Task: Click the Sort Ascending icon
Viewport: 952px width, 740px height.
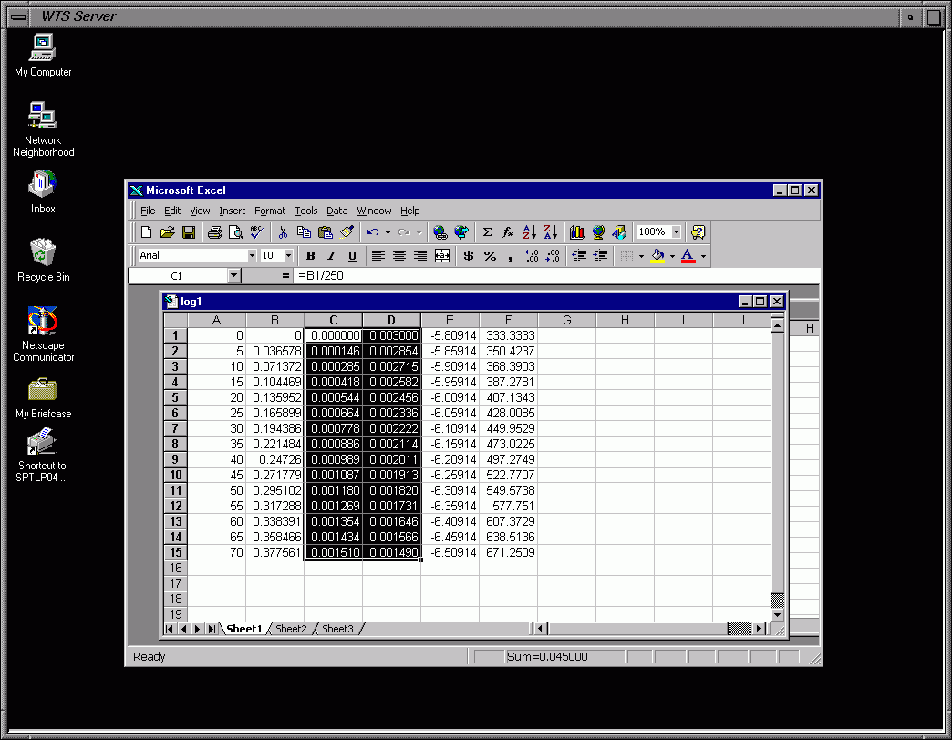Action: 530,232
